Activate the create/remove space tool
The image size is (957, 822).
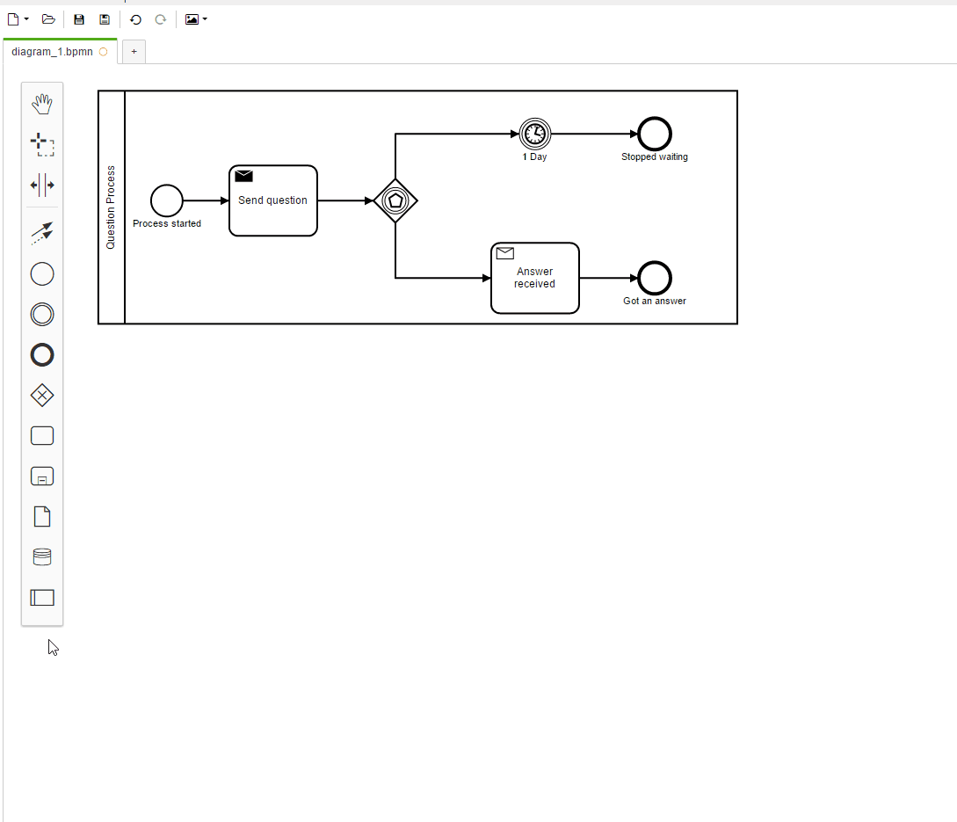click(x=42, y=185)
